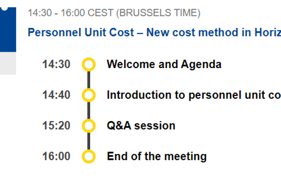Click timeline line between 14:40 and 15:20
This screenshot has height=183, width=281.
click(89, 111)
